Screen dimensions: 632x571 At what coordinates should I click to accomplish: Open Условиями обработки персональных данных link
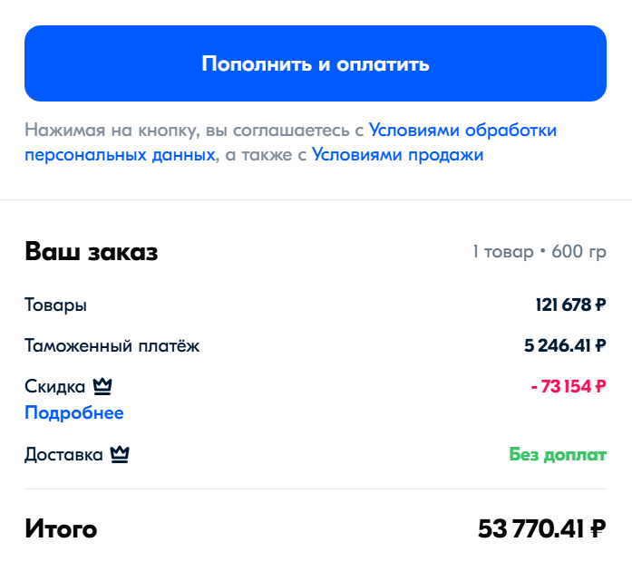pyautogui.click(x=462, y=131)
